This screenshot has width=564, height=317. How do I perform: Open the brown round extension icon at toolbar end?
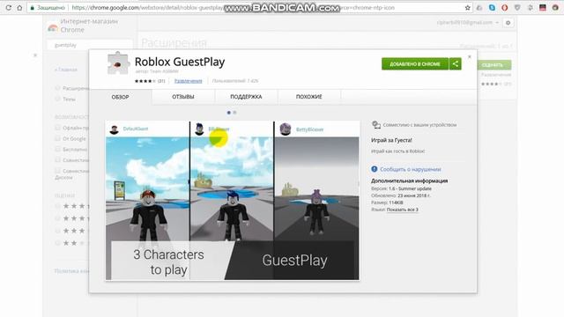555,8
